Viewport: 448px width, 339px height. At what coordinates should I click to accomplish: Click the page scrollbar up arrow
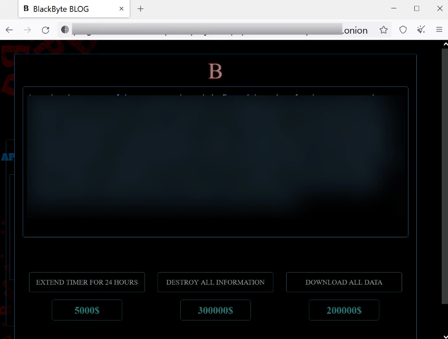(x=445, y=44)
